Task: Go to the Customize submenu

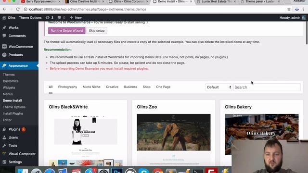Action: pos(11,81)
